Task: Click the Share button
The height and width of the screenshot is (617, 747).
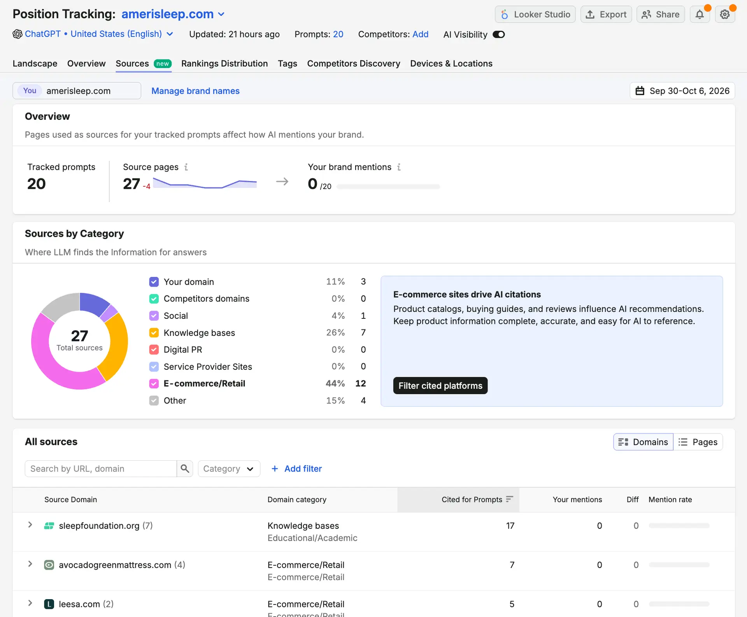Action: tap(661, 14)
